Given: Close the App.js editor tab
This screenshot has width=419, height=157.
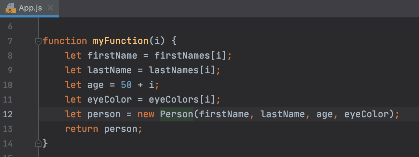Looking at the screenshot, I should (x=51, y=8).
